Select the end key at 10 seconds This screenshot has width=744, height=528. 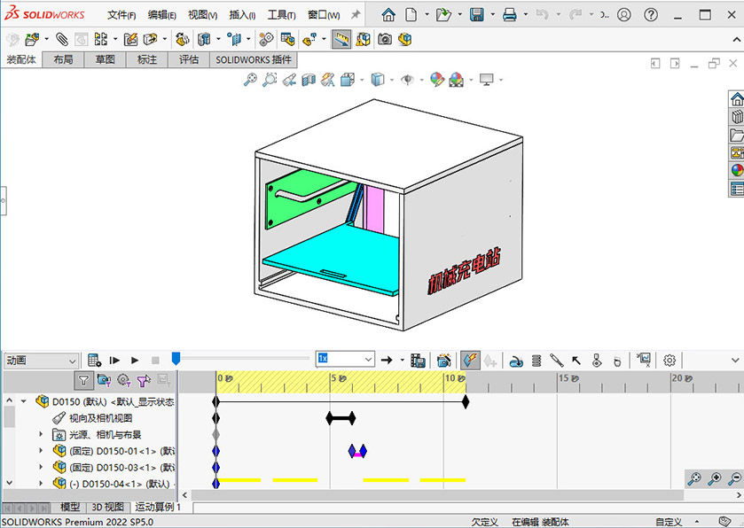pyautogui.click(x=466, y=401)
